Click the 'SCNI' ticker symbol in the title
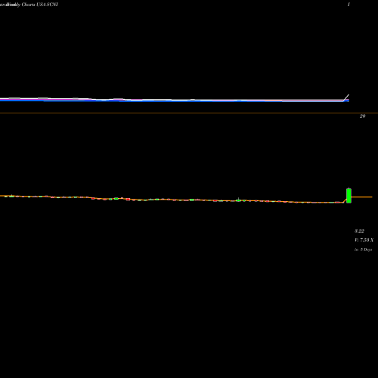 tap(53, 5)
